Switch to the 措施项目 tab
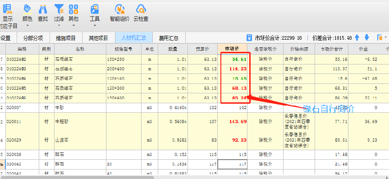Screen dimensions: 389x179 coord(65,38)
